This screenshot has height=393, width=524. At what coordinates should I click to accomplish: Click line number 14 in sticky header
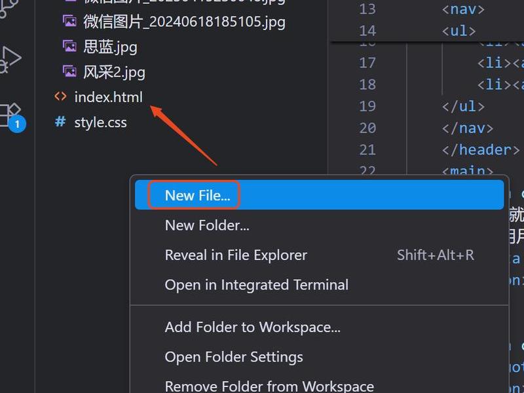click(367, 31)
